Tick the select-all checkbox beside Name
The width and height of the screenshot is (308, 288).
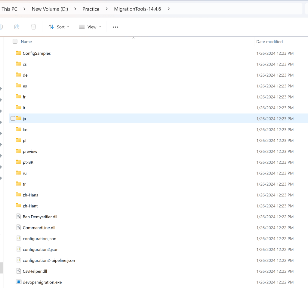coord(15,41)
